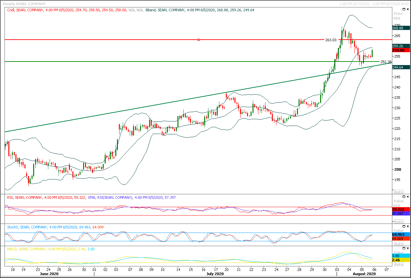Click the purple 57.397 EMA value tag
The image size is (411, 278).
401,214
